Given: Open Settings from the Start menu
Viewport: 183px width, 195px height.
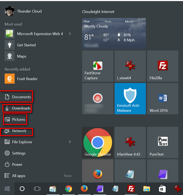Looking at the screenshot, I should click(15, 153).
